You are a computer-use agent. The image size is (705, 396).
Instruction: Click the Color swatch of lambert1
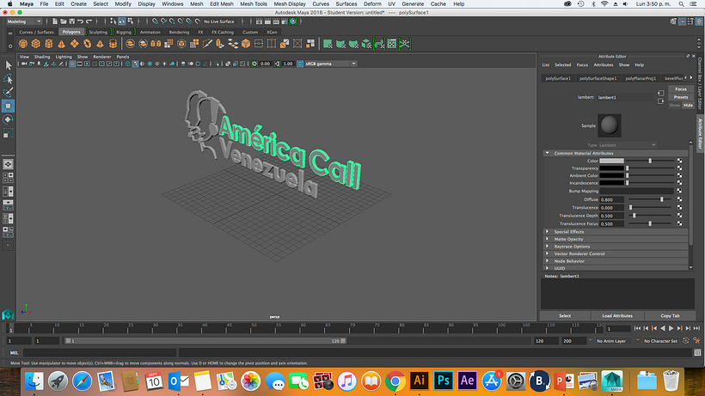(611, 161)
